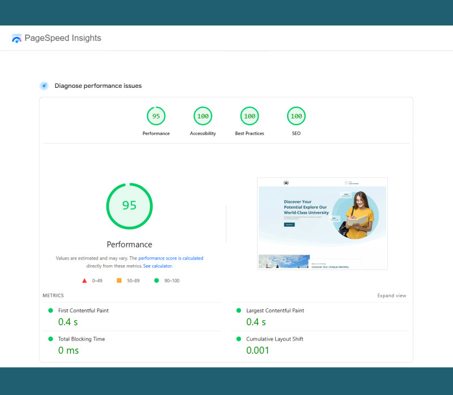453x395 pixels.
Task: Click the PageSpeed Insights logo
Action: click(17, 38)
